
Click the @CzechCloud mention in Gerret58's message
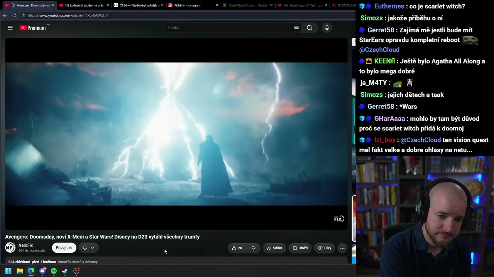(379, 50)
